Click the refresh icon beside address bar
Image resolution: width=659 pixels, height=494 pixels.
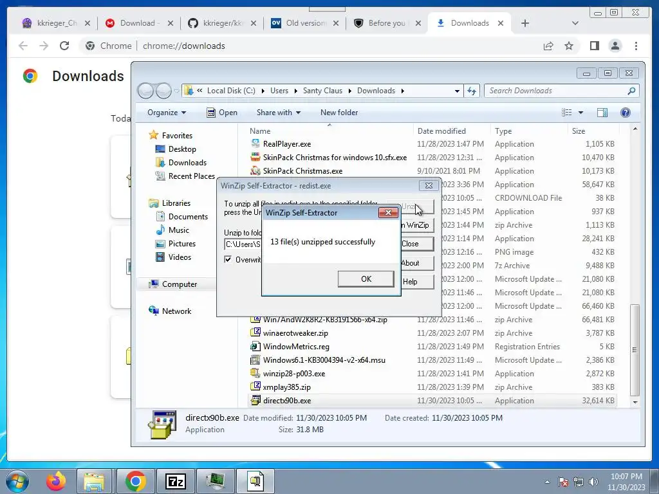472,91
